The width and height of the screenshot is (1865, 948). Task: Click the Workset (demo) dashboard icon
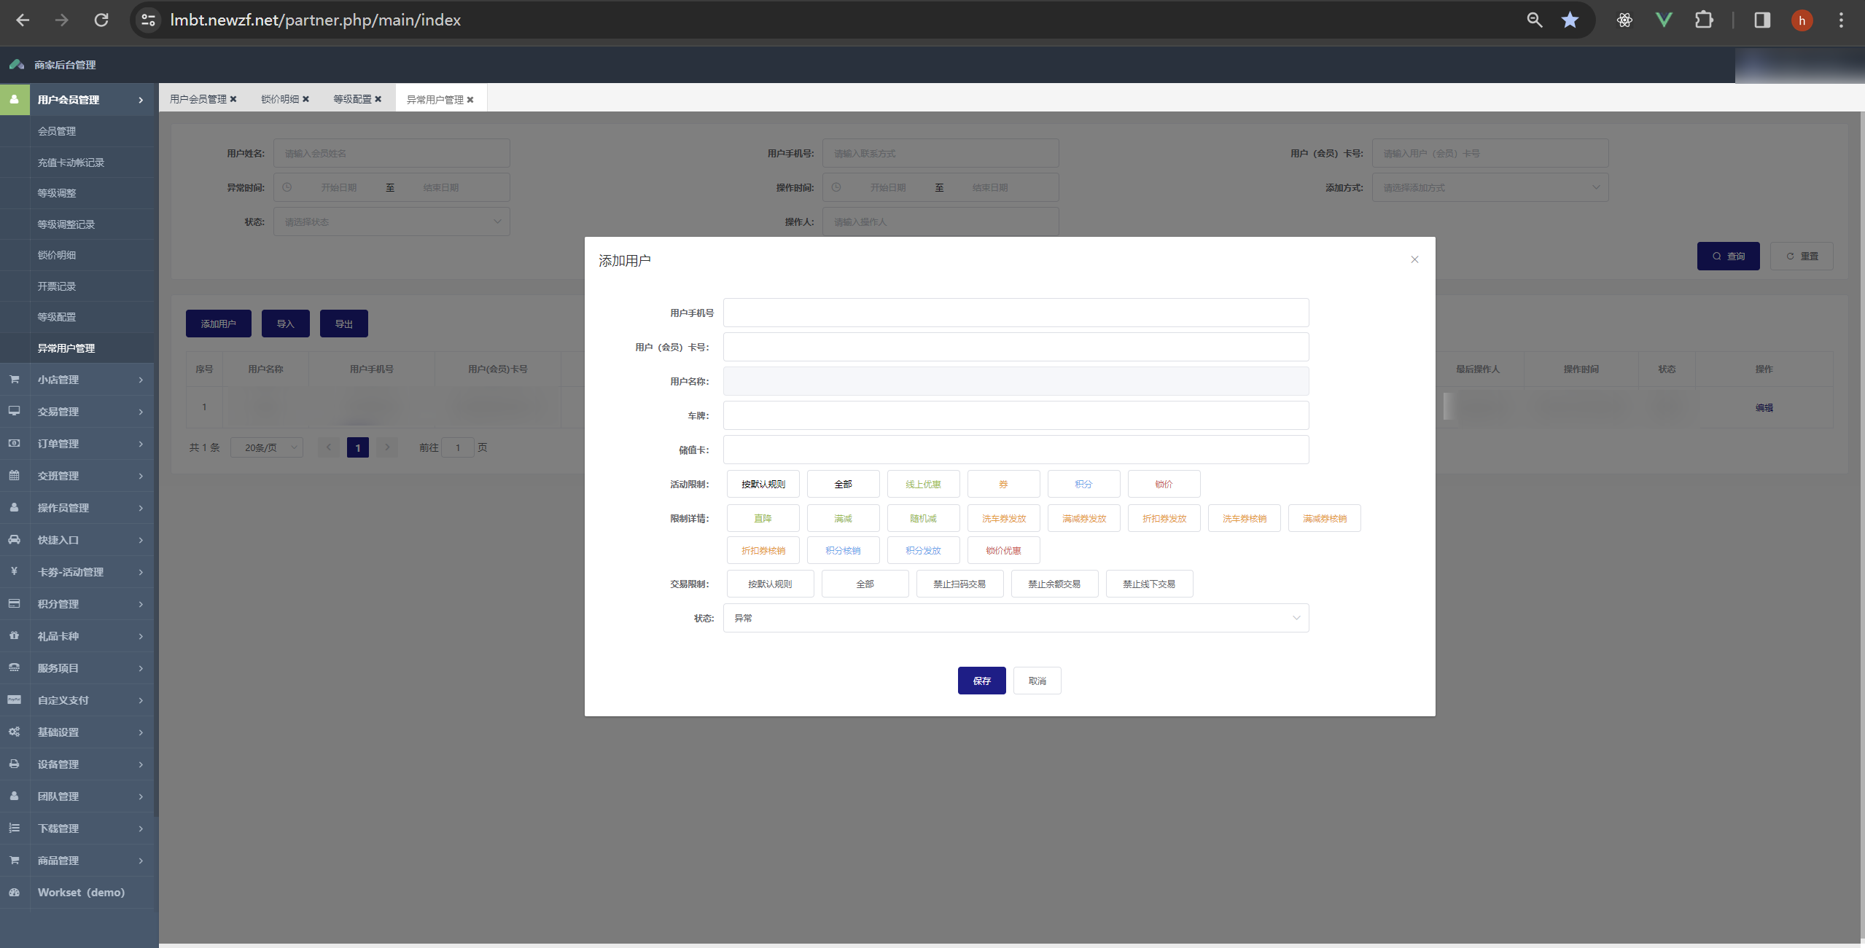coord(15,892)
